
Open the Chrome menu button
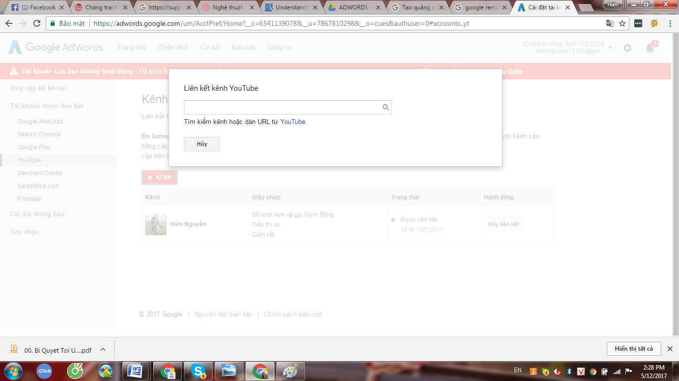(x=669, y=23)
